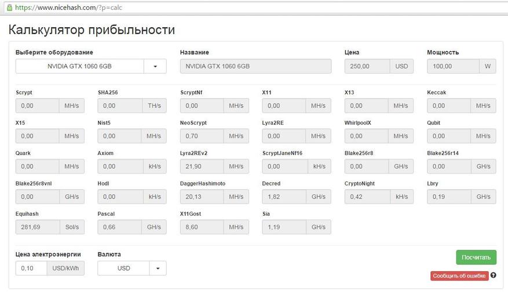Open the hardware selection dropdown arrow
The width and height of the screenshot is (508, 292).
pyautogui.click(x=155, y=66)
